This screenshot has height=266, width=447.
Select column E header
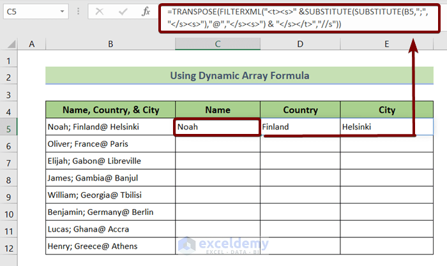(x=386, y=44)
